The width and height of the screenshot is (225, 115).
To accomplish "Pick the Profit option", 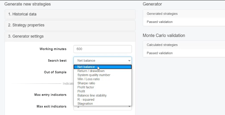I will (x=81, y=91).
